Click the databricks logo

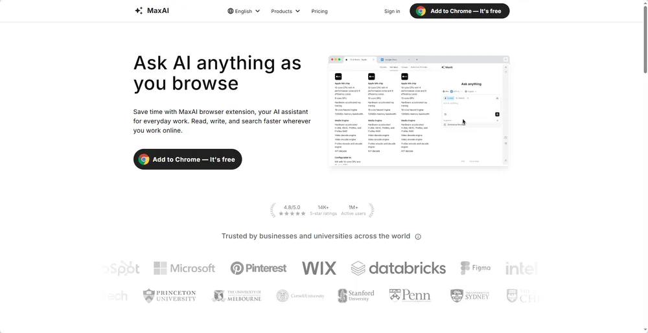click(399, 268)
